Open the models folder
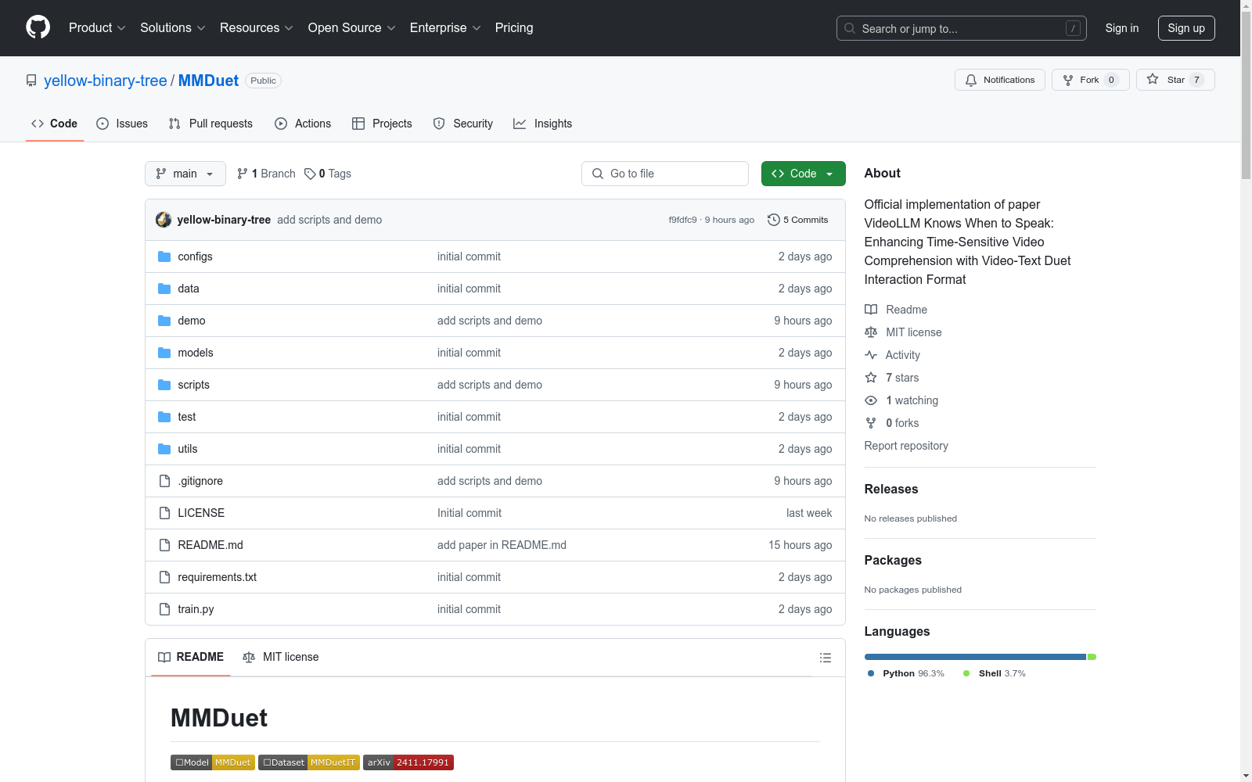Viewport: 1252px width, 782px height. 196,353
